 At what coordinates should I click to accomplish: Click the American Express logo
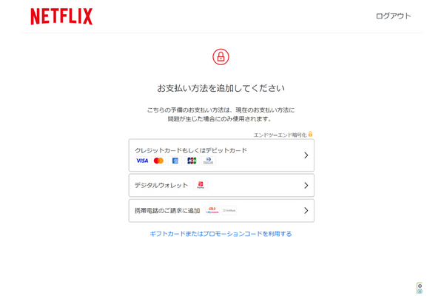pos(175,161)
